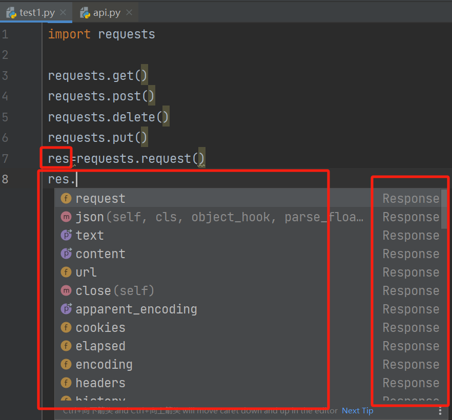Screen dimensions: 452x420
Task: Open the three-dot options in completion popup
Action: coord(440,411)
